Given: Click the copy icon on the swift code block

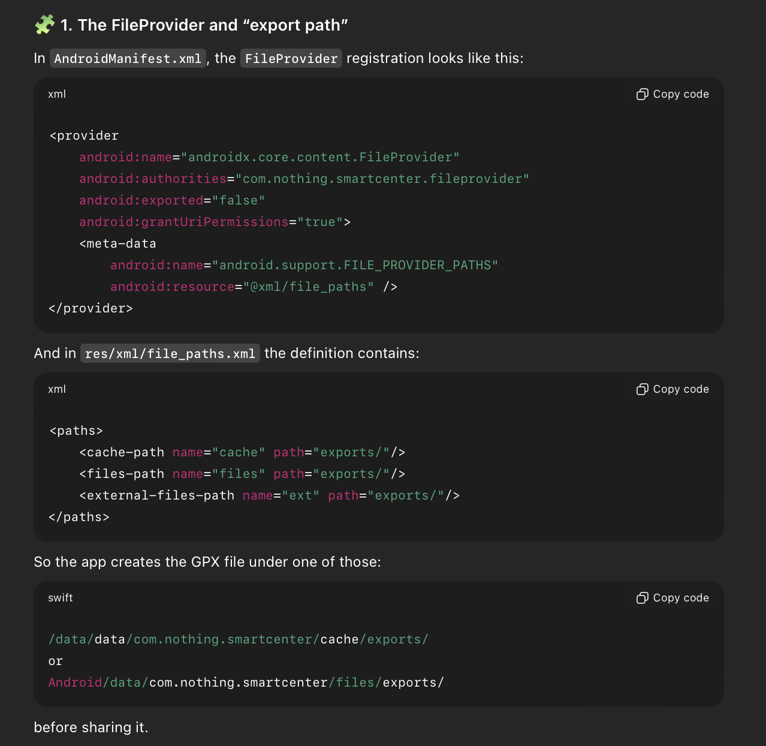Looking at the screenshot, I should (642, 598).
